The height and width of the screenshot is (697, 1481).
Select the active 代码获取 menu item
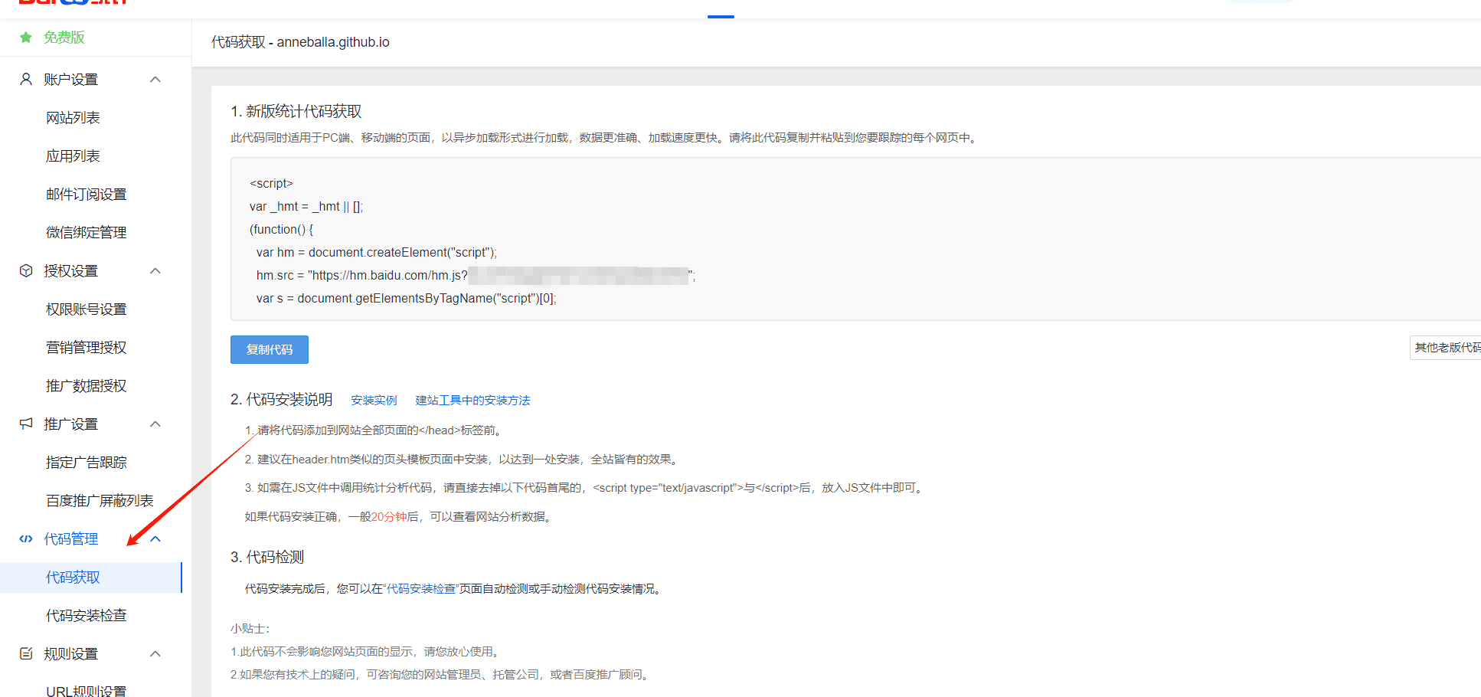click(91, 577)
